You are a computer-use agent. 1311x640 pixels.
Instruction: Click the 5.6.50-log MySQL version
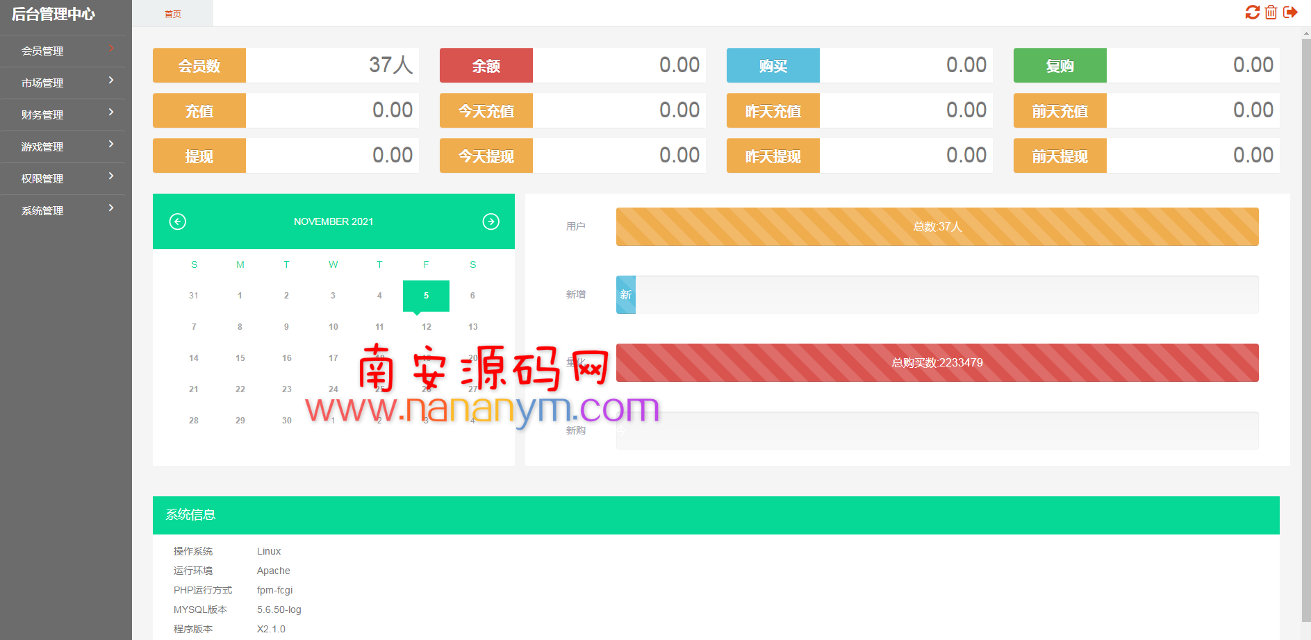pos(279,609)
